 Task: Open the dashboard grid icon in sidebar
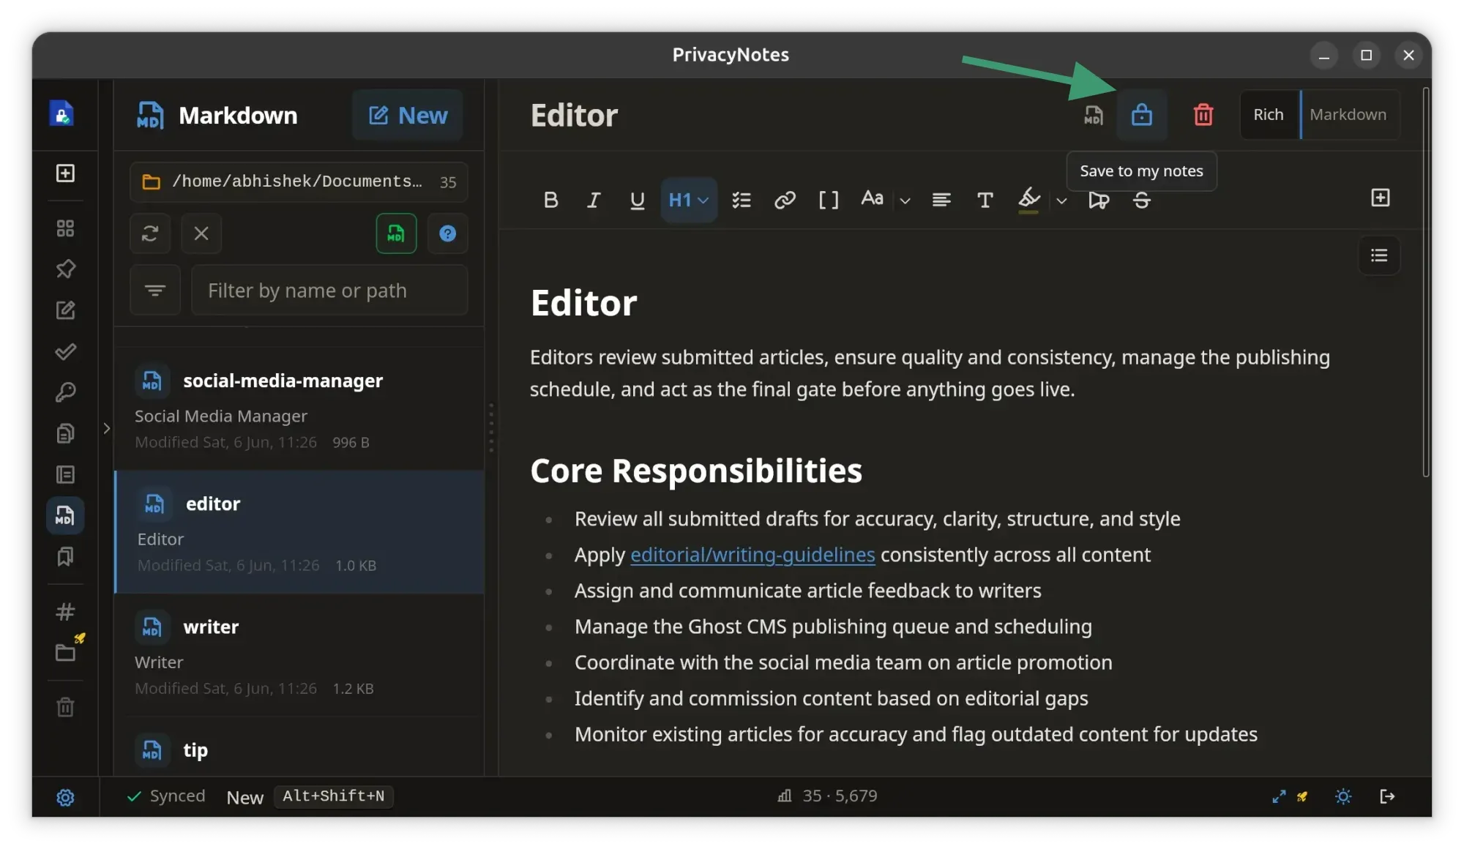pyautogui.click(x=65, y=228)
